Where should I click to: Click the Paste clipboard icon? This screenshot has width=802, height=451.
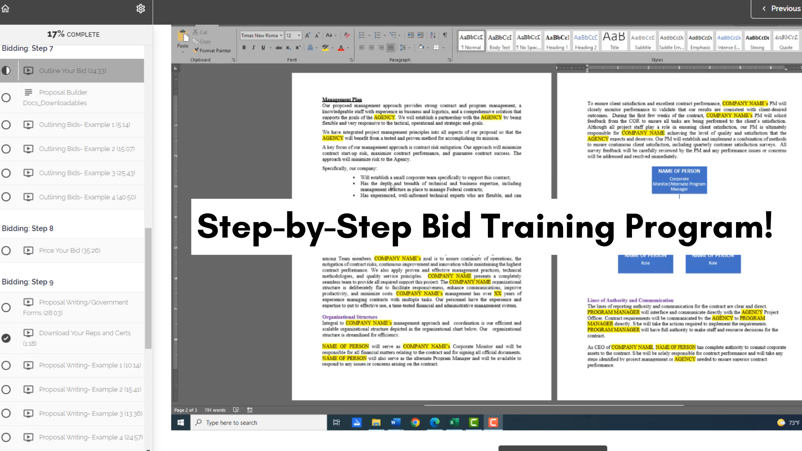183,36
